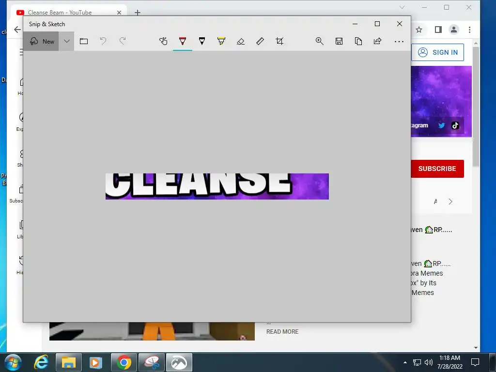Open the Zoom control
This screenshot has width=496, height=372.
pos(320,41)
